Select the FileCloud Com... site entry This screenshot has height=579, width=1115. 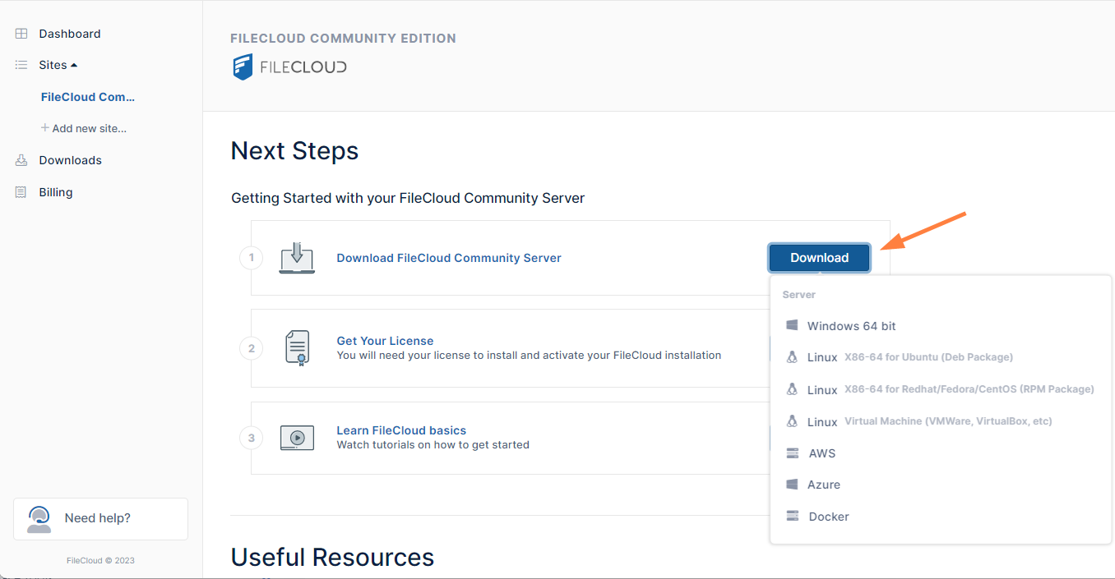click(x=88, y=96)
